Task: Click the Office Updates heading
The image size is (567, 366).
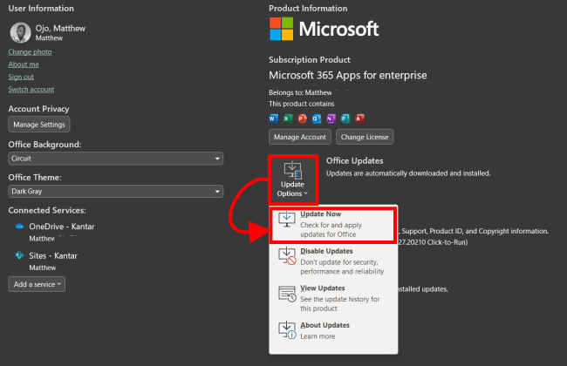Action: (355, 161)
